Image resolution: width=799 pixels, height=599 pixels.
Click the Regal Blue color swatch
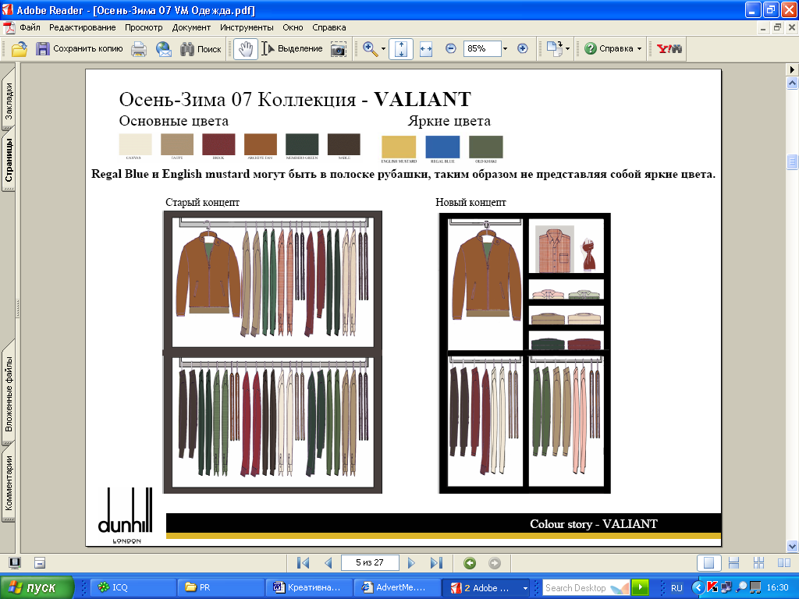pyautogui.click(x=443, y=147)
